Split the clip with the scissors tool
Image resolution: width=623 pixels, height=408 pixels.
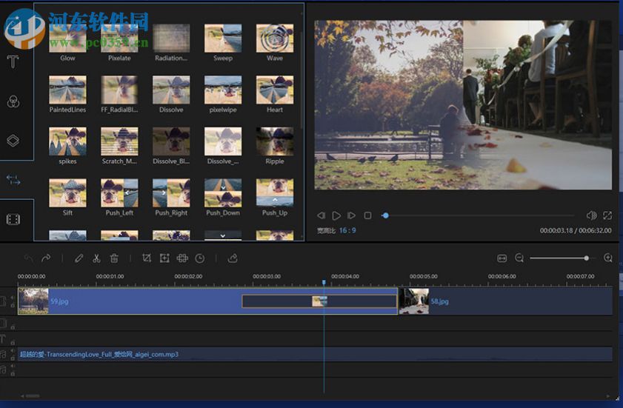(x=96, y=258)
